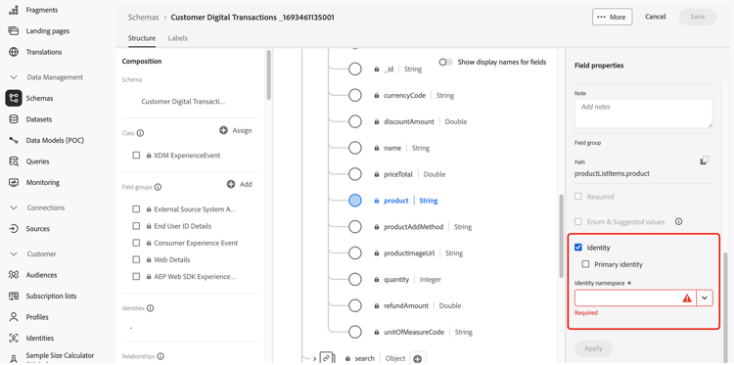
Task: Collapse the Data Management section
Action: (14, 77)
